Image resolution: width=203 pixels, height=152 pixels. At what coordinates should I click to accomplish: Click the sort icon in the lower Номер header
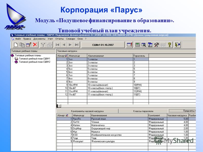67,115
